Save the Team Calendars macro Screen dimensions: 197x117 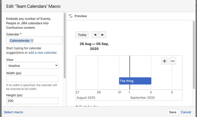point(173,112)
